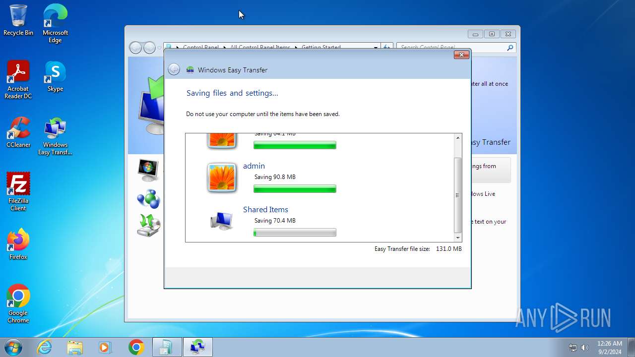Open the address bar history dropdown
The height and width of the screenshot is (357, 635).
(376, 48)
